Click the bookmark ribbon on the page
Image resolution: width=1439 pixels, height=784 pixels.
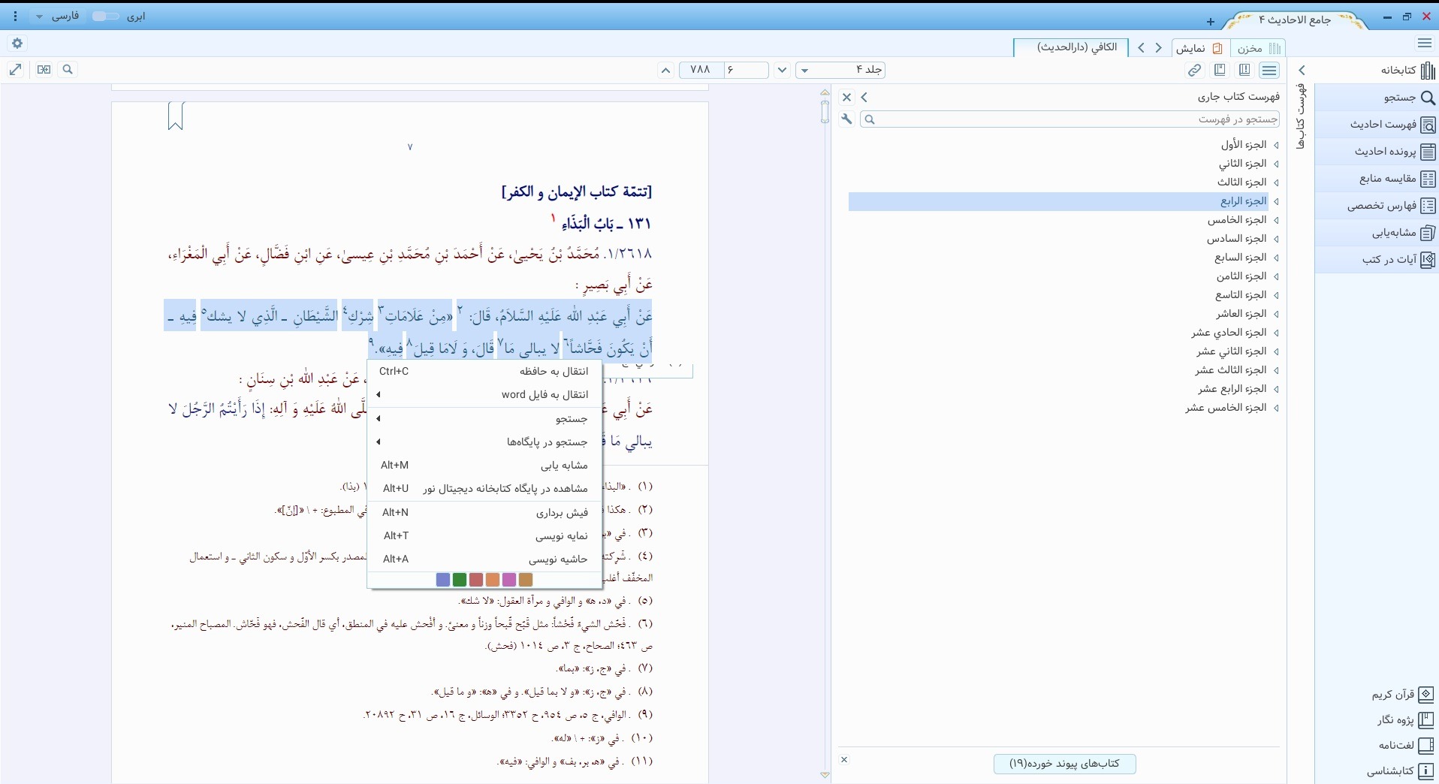(x=176, y=116)
